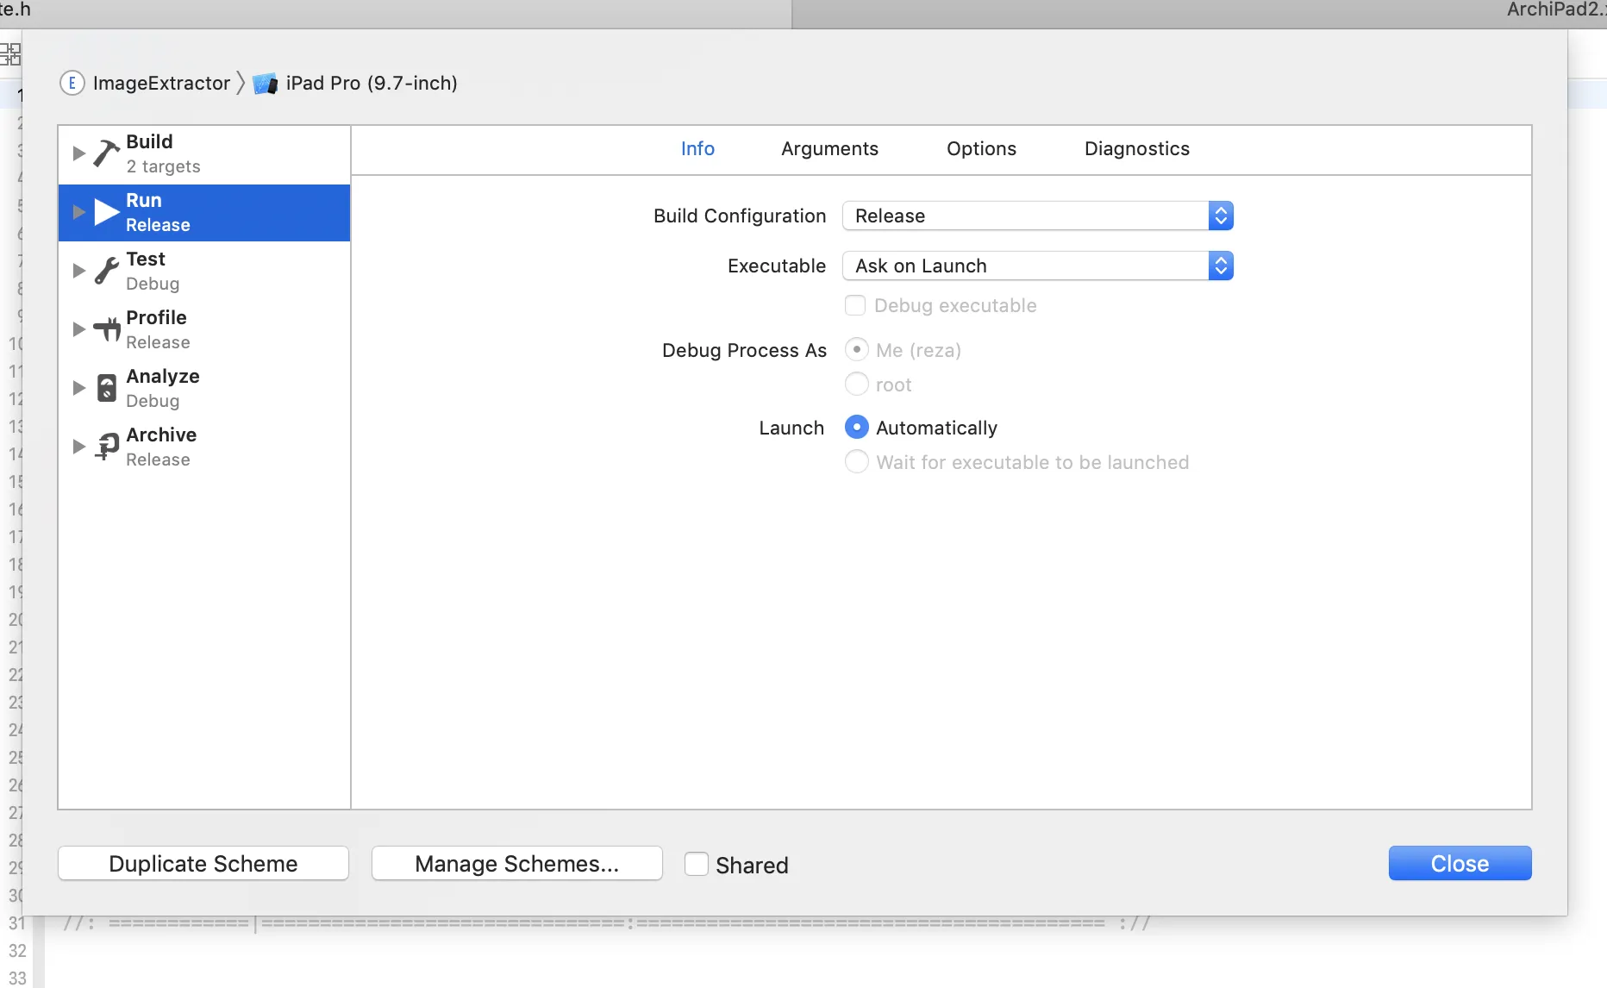Open the Executable Ask on Launch dropdown
The height and width of the screenshot is (988, 1607).
tap(1038, 266)
